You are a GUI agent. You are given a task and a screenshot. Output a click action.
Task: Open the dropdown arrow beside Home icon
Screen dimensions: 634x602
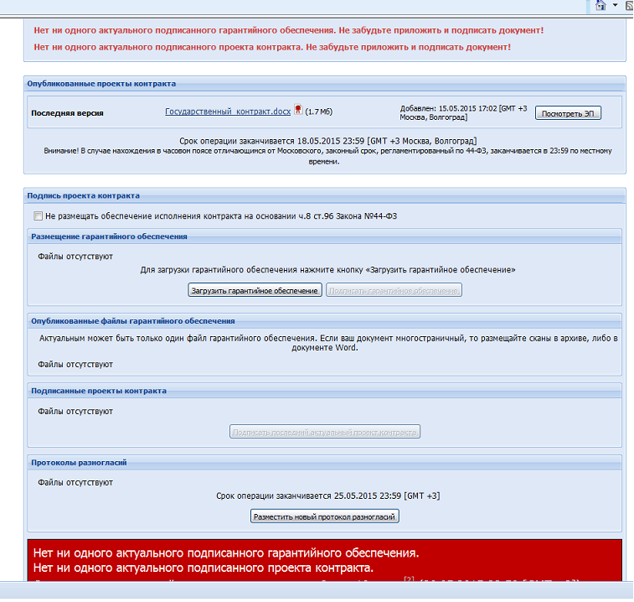[x=616, y=6]
